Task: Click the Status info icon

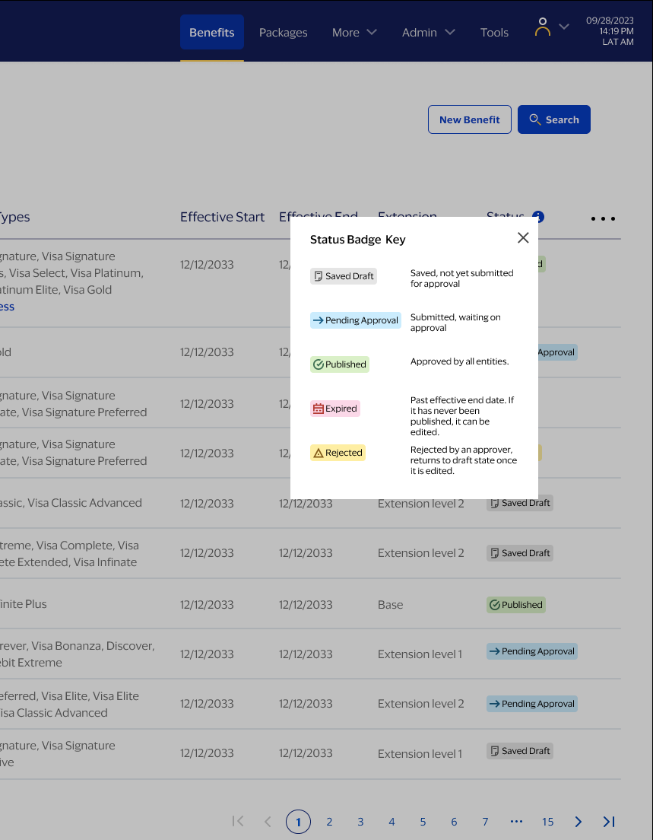Action: 538,216
